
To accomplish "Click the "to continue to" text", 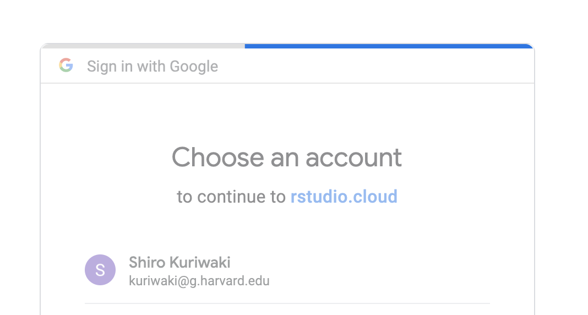I will 231,197.
